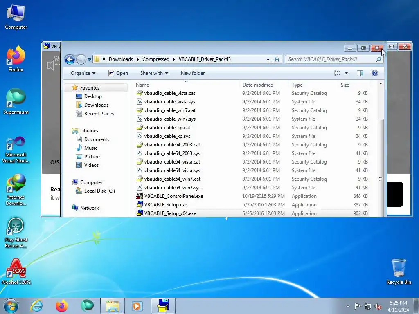This screenshot has width=419, height=314.
Task: Select the VBCABLE_ControlPanel.exe icon
Action: click(x=140, y=196)
